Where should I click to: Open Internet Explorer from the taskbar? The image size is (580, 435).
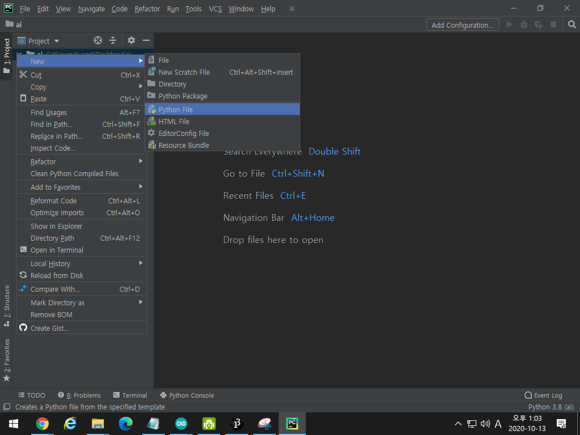pos(70,424)
